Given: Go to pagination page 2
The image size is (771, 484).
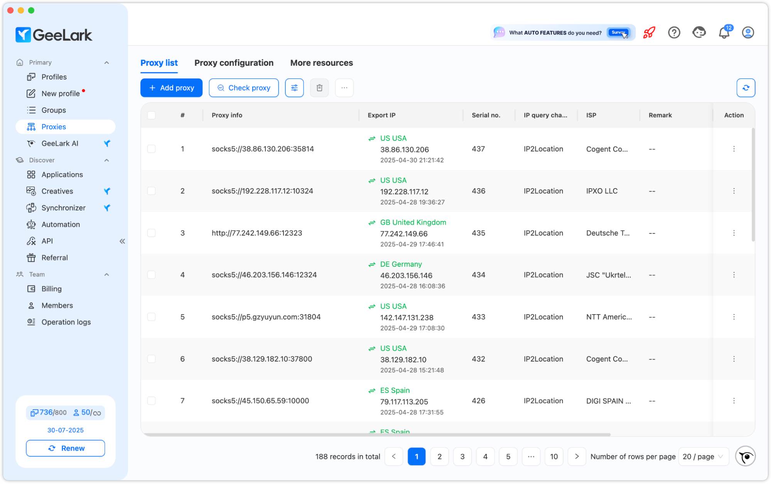Looking at the screenshot, I should (x=439, y=457).
